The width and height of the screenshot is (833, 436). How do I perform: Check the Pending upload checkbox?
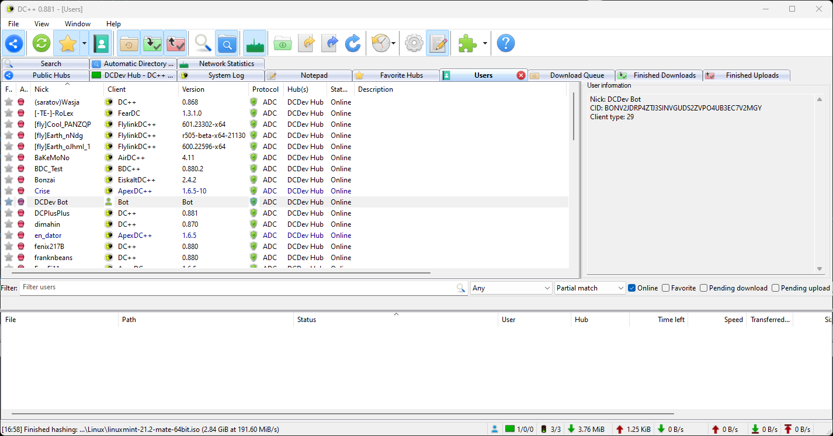pyautogui.click(x=775, y=288)
